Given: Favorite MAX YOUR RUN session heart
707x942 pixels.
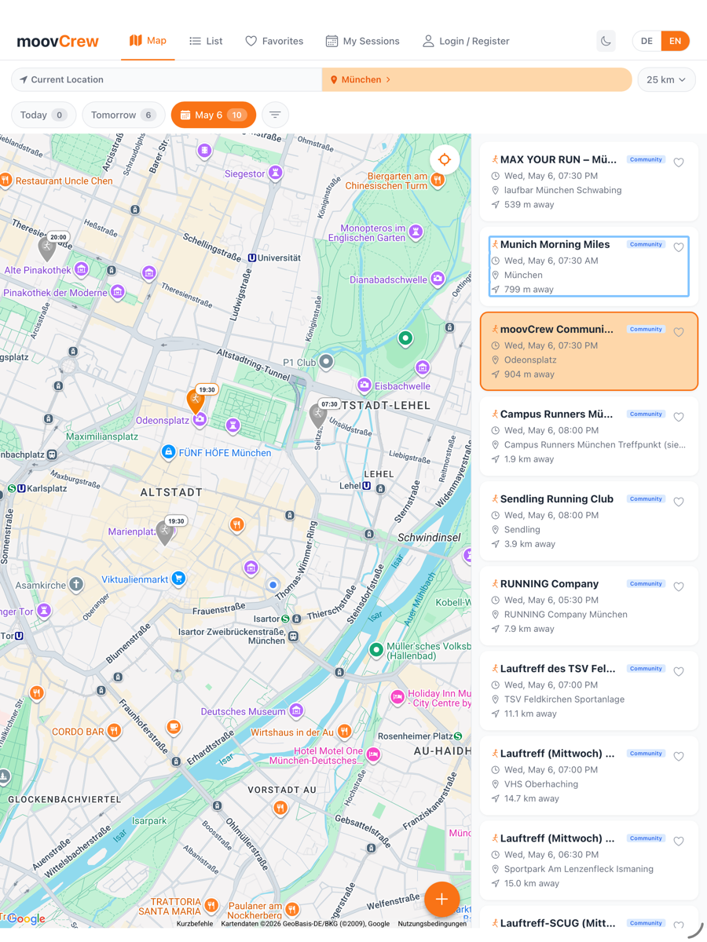Looking at the screenshot, I should coord(679,162).
